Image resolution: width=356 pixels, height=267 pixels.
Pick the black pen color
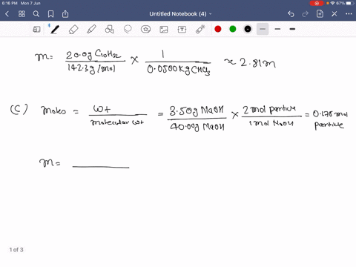coord(248,29)
